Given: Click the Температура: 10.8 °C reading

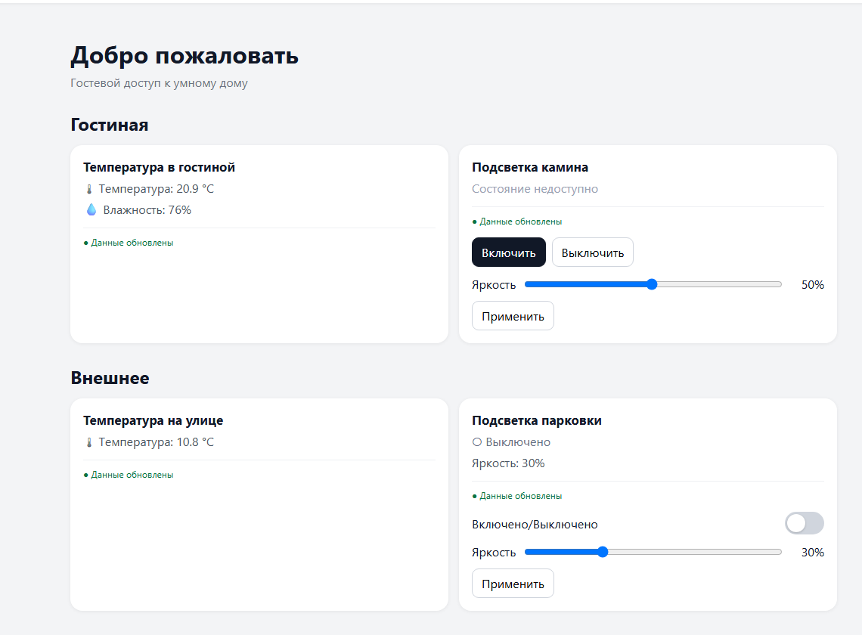Looking at the screenshot, I should click(156, 442).
